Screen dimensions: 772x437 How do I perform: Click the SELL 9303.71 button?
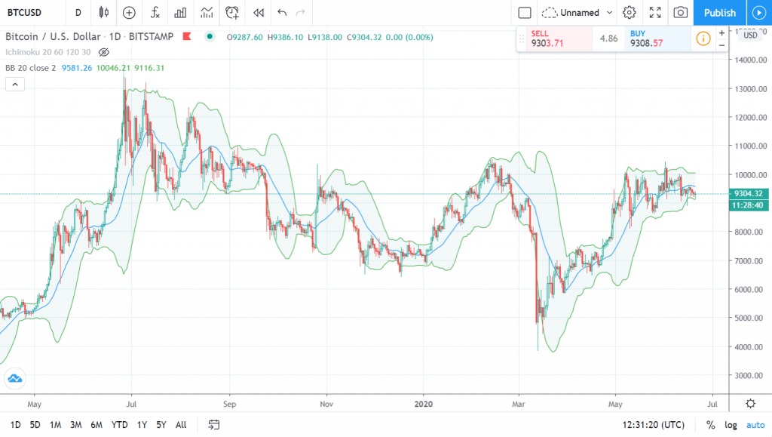point(560,38)
